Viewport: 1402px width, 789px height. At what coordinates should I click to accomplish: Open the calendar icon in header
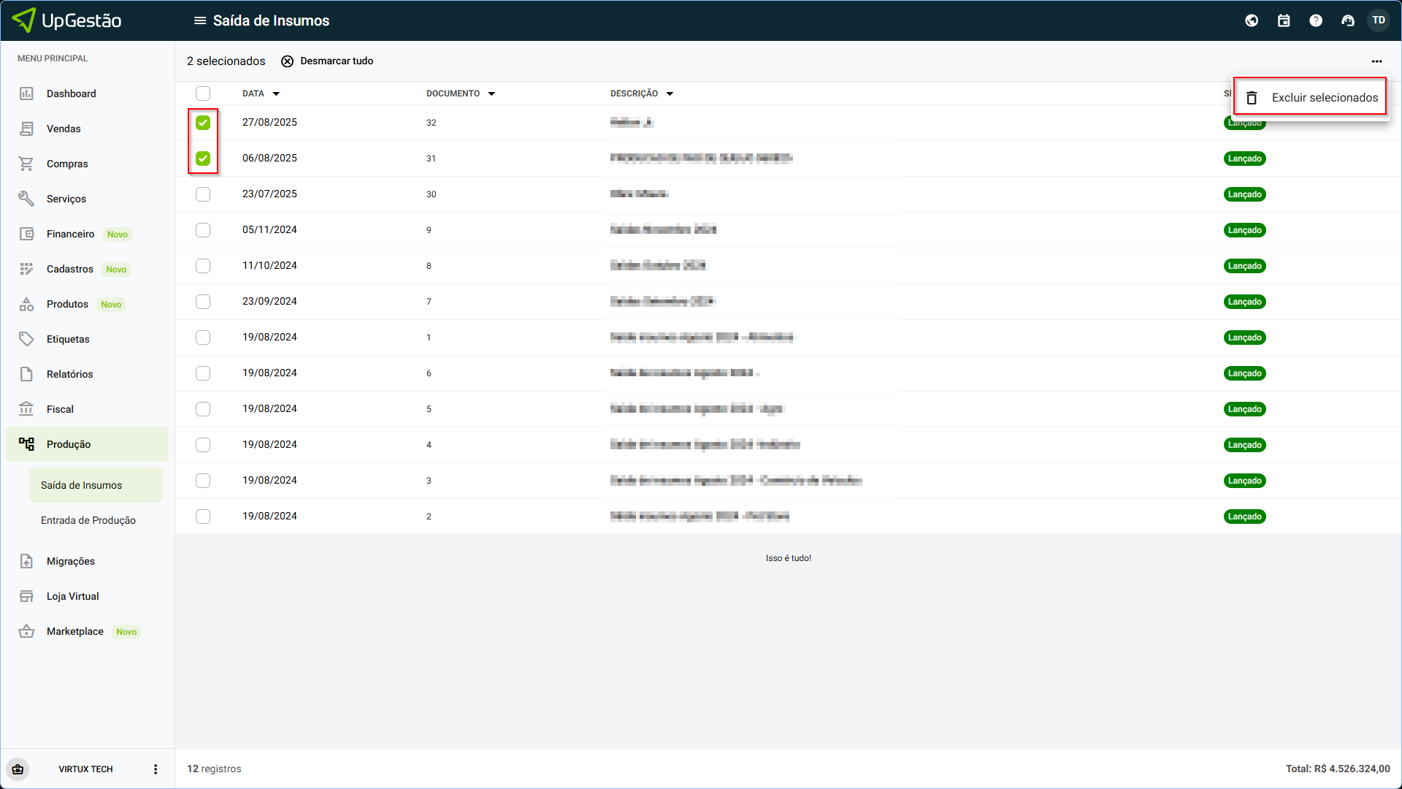[x=1284, y=20]
